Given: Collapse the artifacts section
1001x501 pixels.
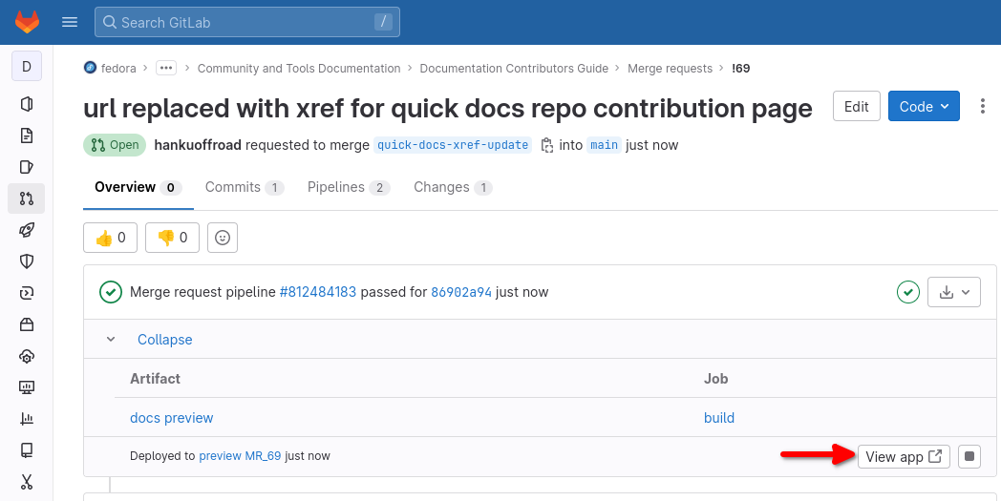Looking at the screenshot, I should 164,340.
